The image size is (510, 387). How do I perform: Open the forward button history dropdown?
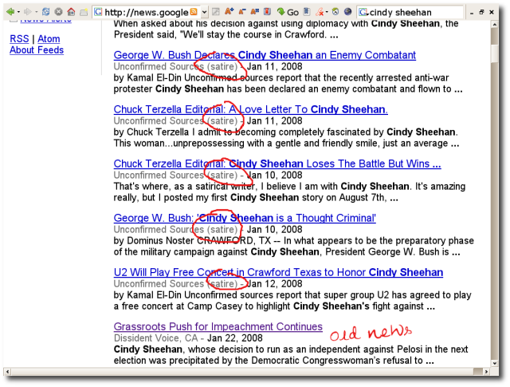[x=36, y=12]
